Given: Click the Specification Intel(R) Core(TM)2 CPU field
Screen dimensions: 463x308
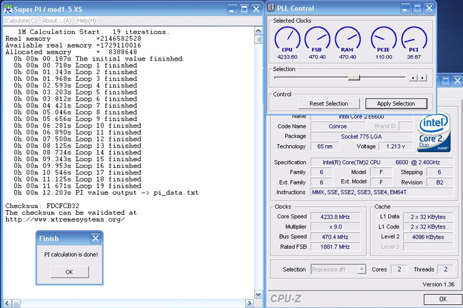Looking at the screenshot, I should [382, 162].
